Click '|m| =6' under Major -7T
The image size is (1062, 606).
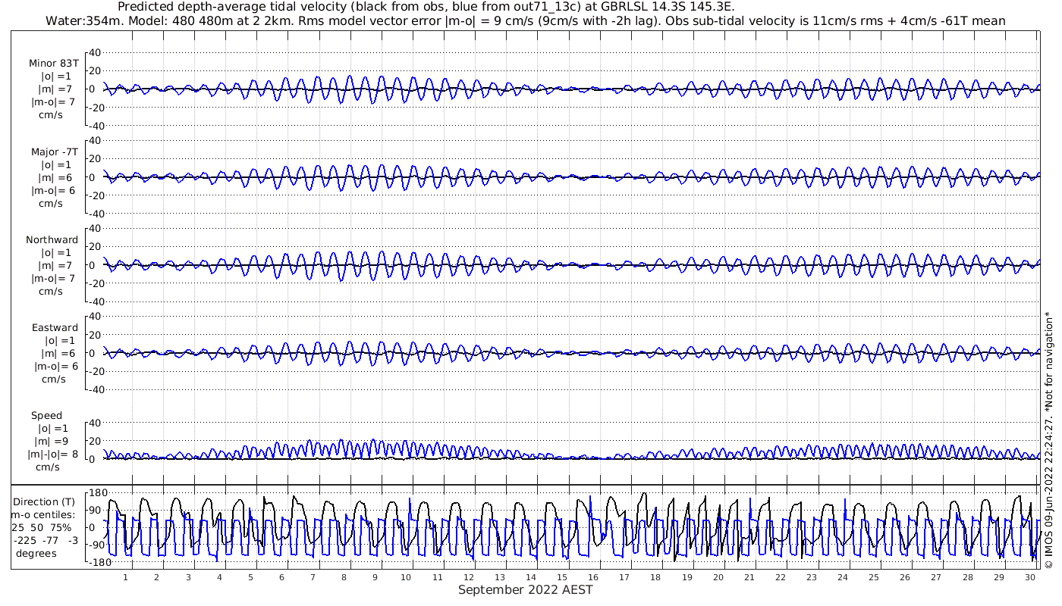tap(54, 177)
